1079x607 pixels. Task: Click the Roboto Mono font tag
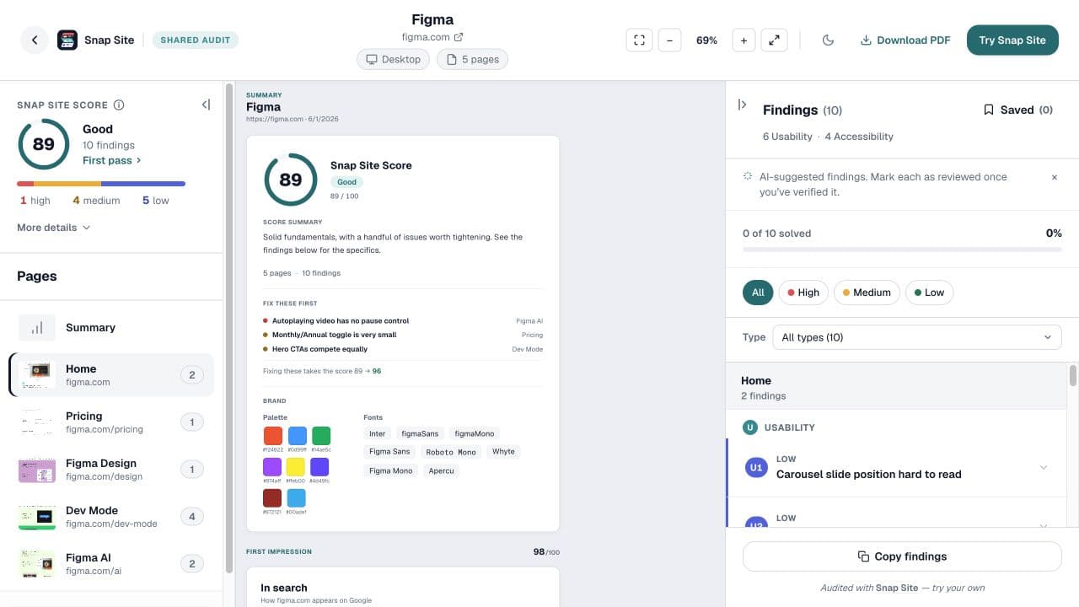click(451, 452)
